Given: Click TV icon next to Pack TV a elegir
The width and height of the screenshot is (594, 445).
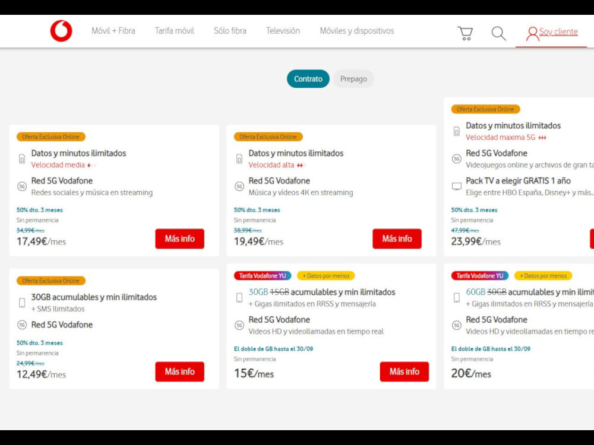Looking at the screenshot, I should [x=456, y=186].
